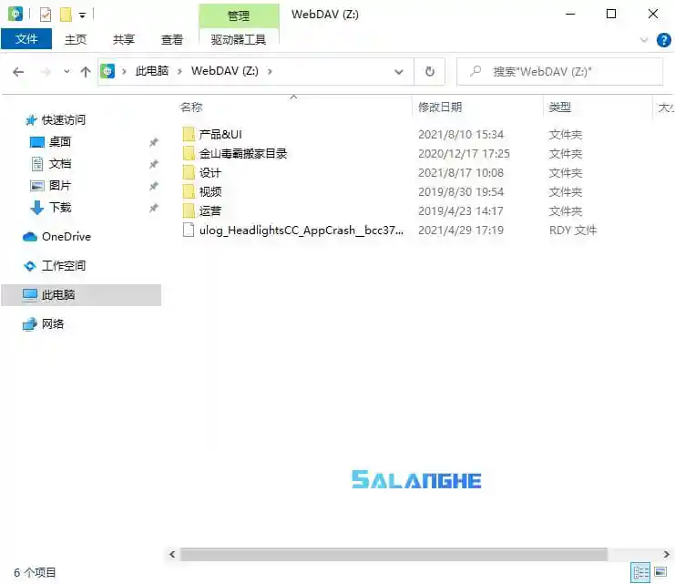Click the New folder quick access icon
675x584 pixels.
(66, 15)
